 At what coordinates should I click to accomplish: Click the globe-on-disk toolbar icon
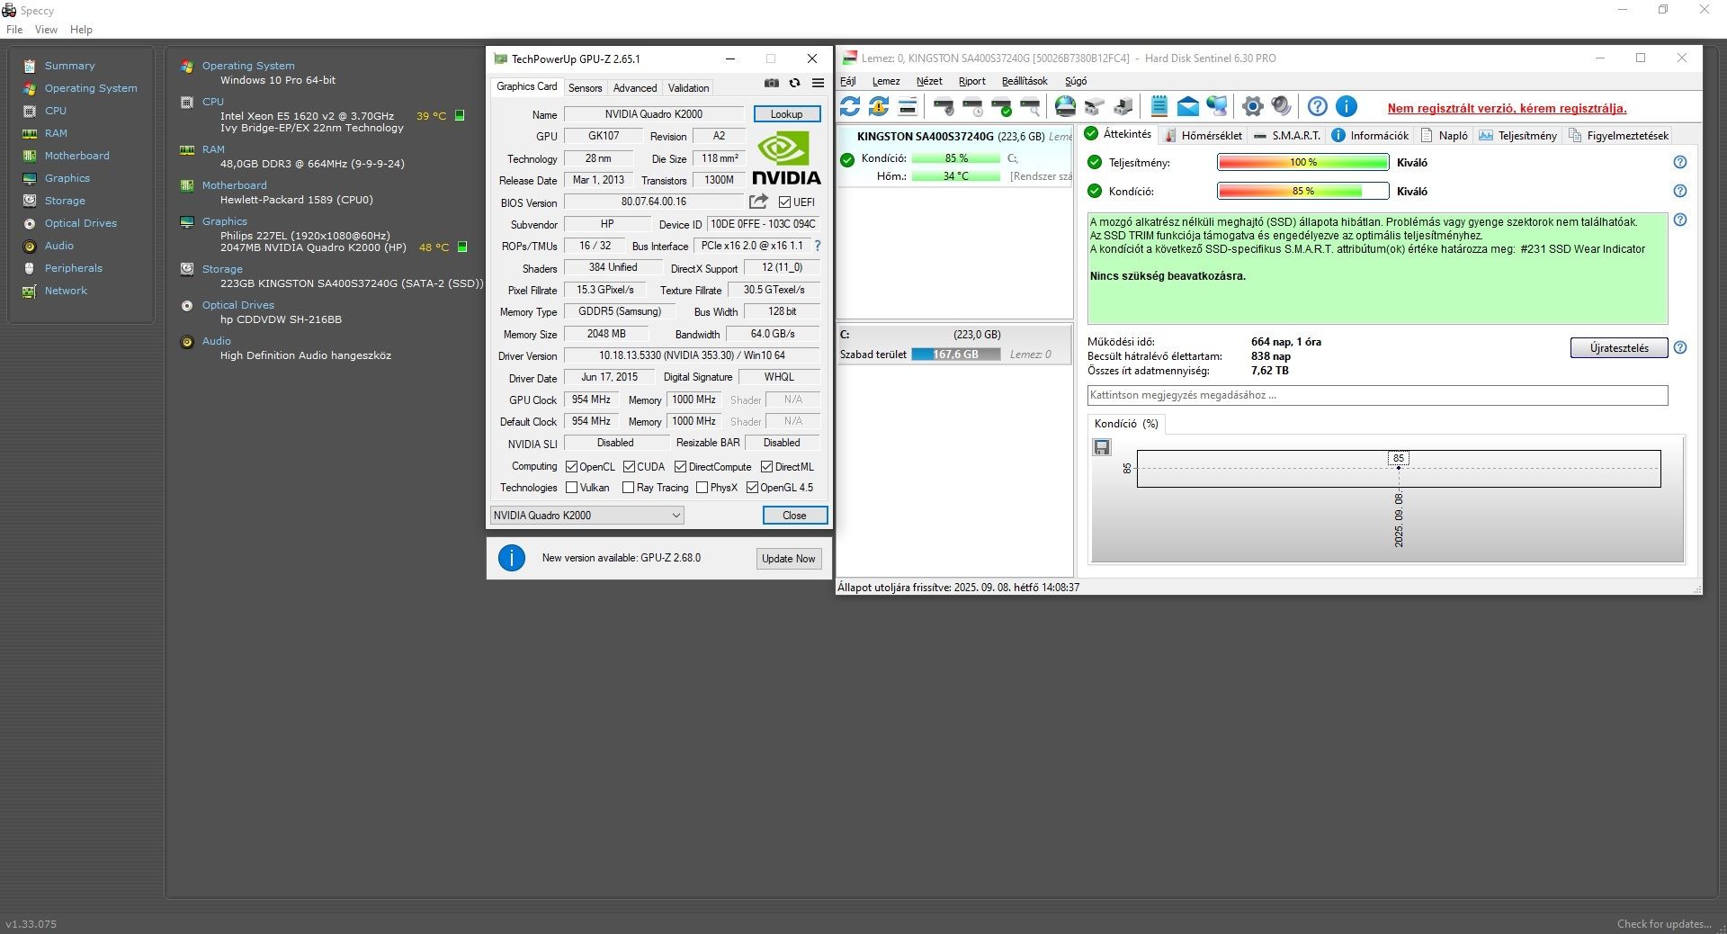[x=1065, y=107]
